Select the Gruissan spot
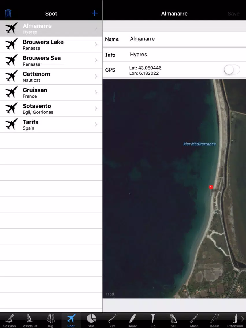246x328 pixels. 51,92
